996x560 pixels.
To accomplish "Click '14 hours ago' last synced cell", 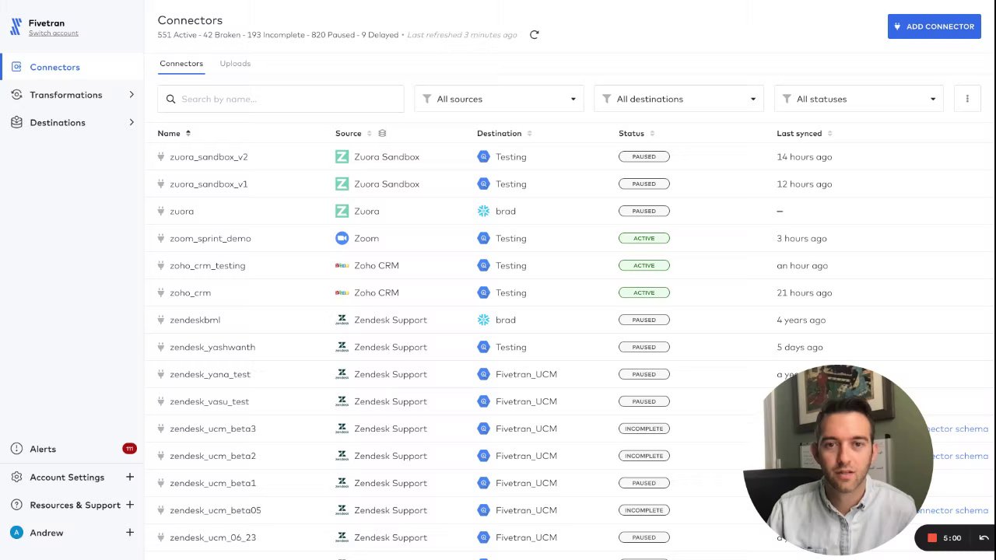I will coord(804,156).
